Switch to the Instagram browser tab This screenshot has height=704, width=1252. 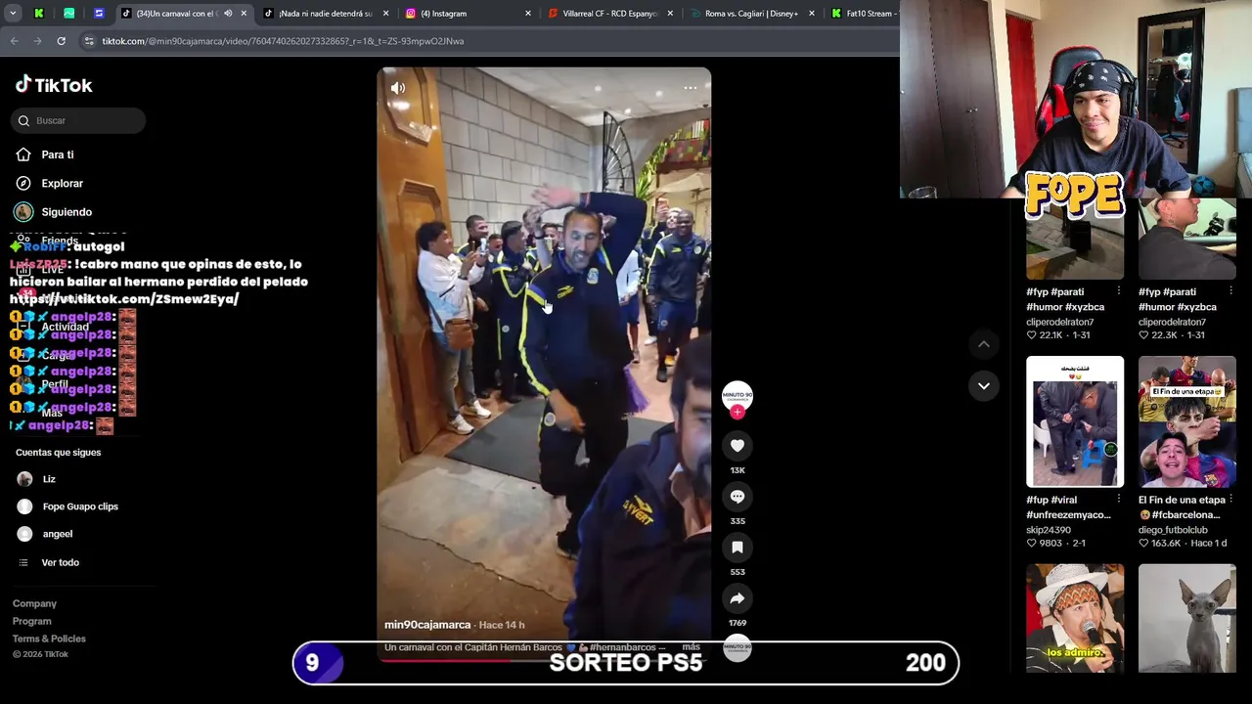click(x=469, y=14)
